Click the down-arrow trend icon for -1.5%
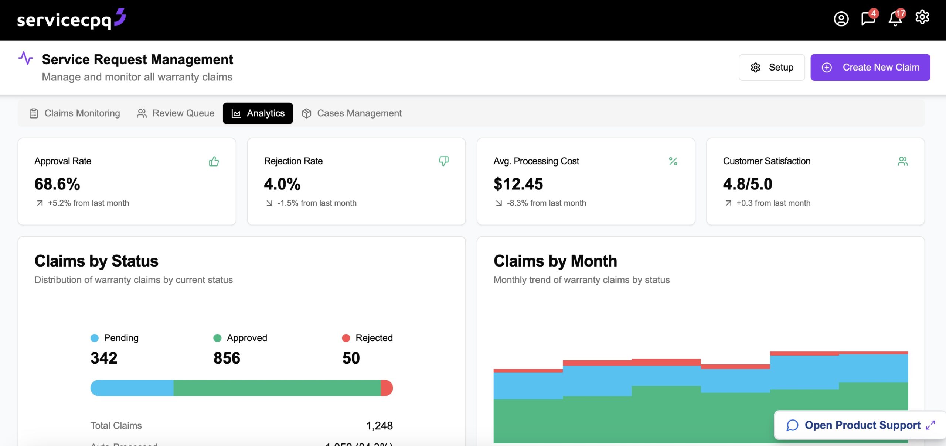The image size is (946, 446). pos(269,203)
